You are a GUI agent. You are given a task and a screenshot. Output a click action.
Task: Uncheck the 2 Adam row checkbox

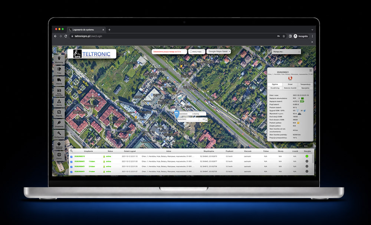pos(72,167)
